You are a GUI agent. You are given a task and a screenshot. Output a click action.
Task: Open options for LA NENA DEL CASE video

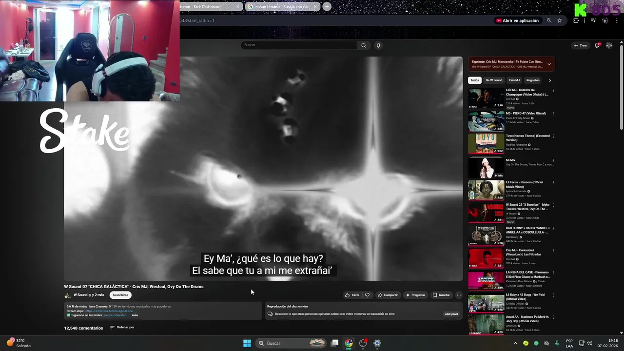pos(553,273)
